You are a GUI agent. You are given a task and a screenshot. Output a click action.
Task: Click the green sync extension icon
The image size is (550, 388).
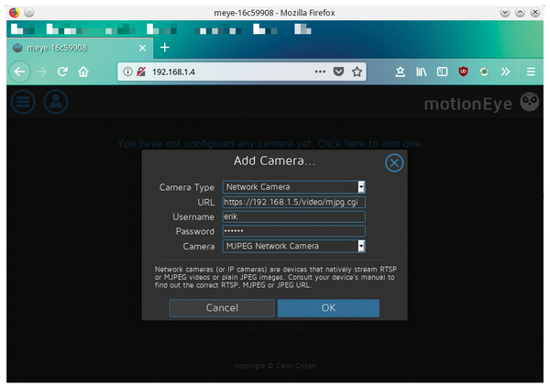tap(484, 72)
